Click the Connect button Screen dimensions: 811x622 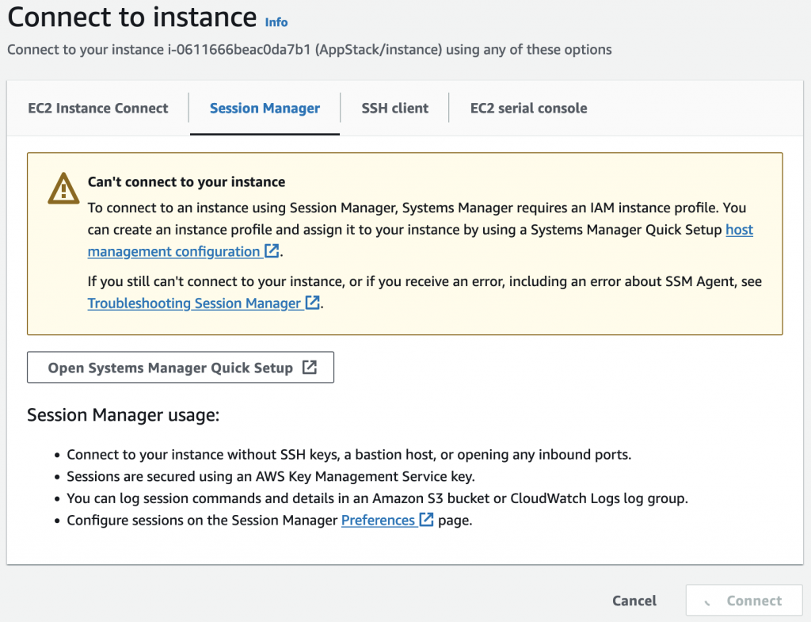744,601
